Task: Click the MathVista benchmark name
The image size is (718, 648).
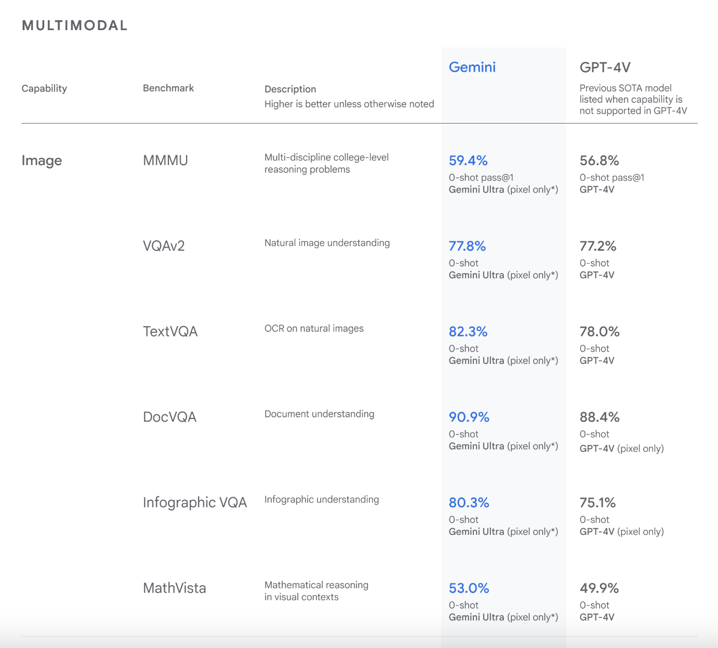Action: click(x=174, y=588)
